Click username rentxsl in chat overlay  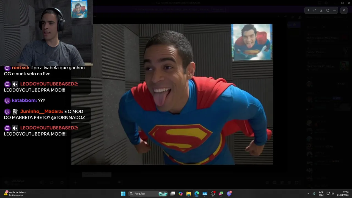[20, 68]
